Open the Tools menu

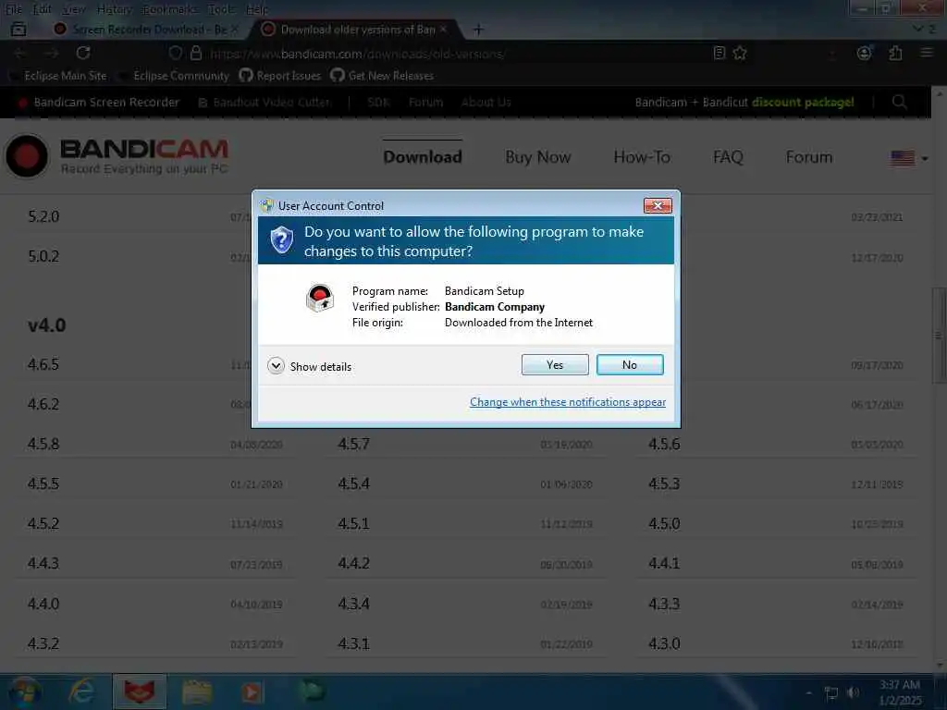pyautogui.click(x=221, y=9)
